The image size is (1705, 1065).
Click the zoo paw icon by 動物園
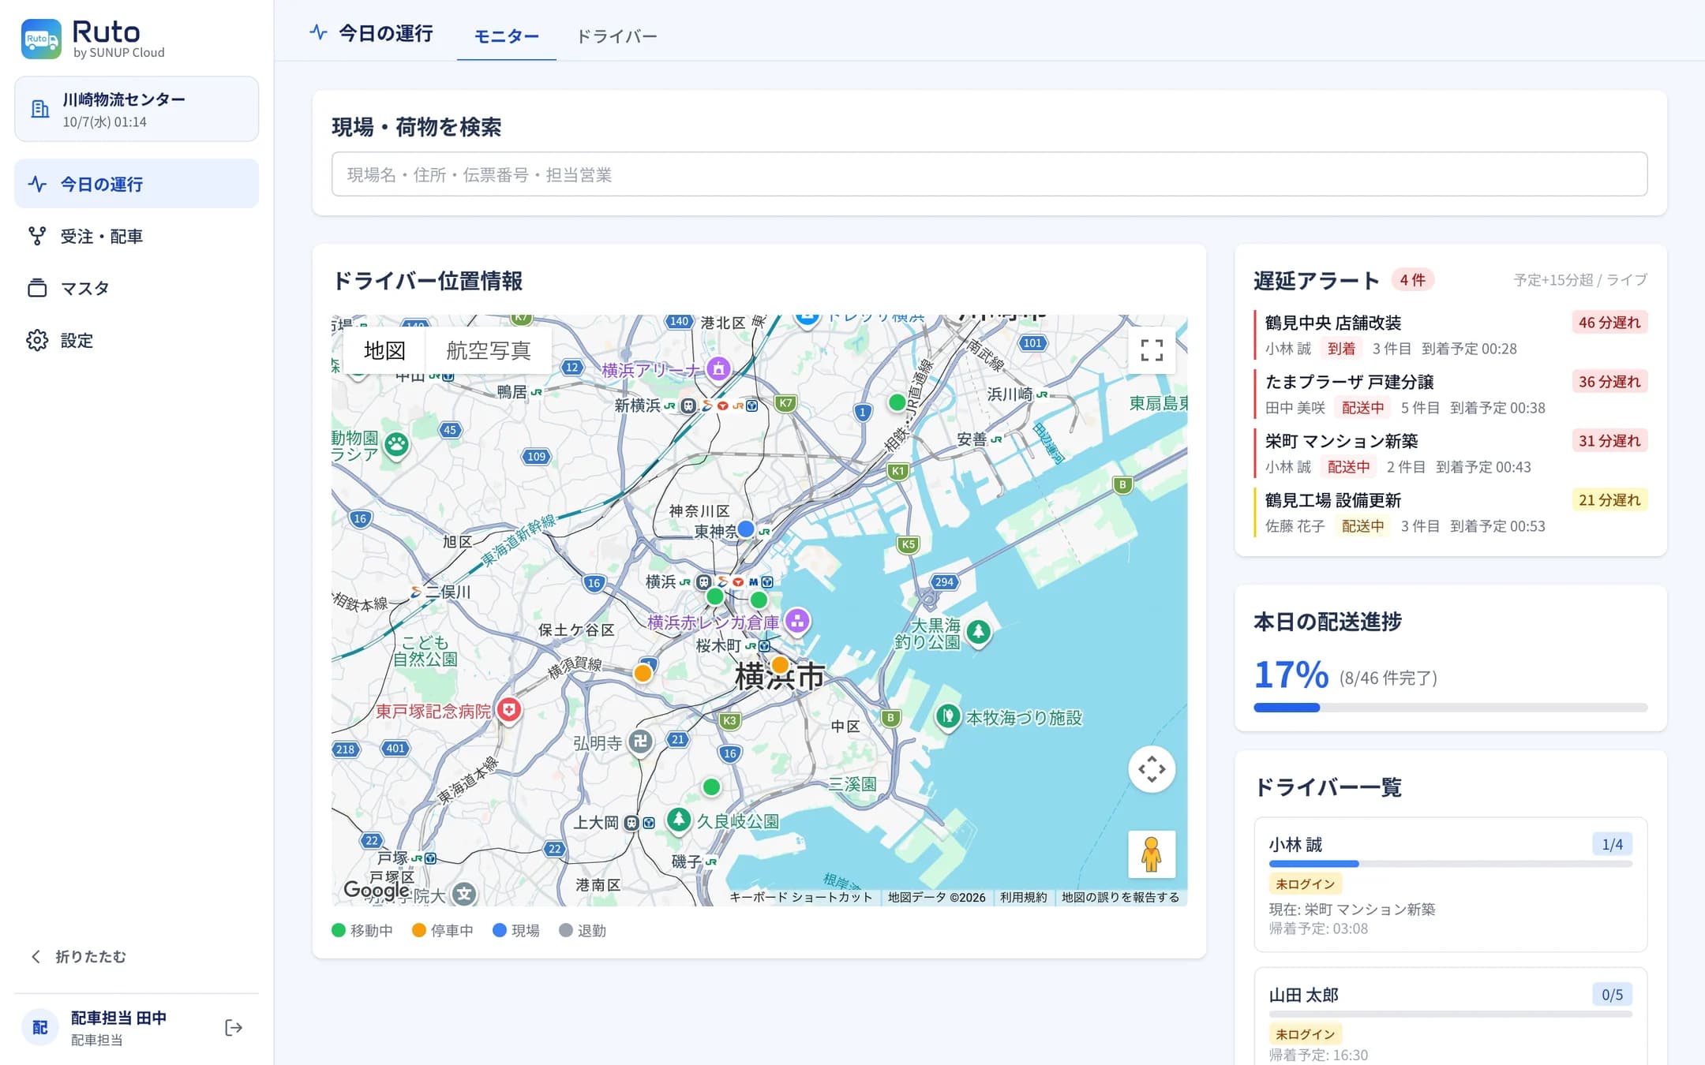coord(396,446)
